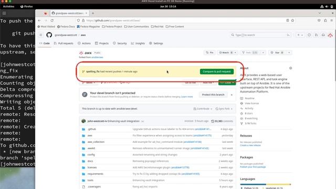The height and width of the screenshot is (189, 336).
Task: Open GitHub issues icon in header
Action: pyautogui.click(x=309, y=35)
